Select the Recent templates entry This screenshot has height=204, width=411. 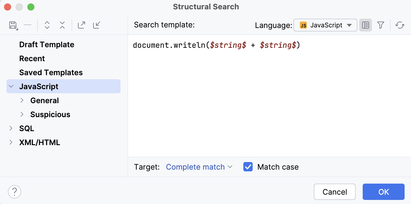pos(32,58)
